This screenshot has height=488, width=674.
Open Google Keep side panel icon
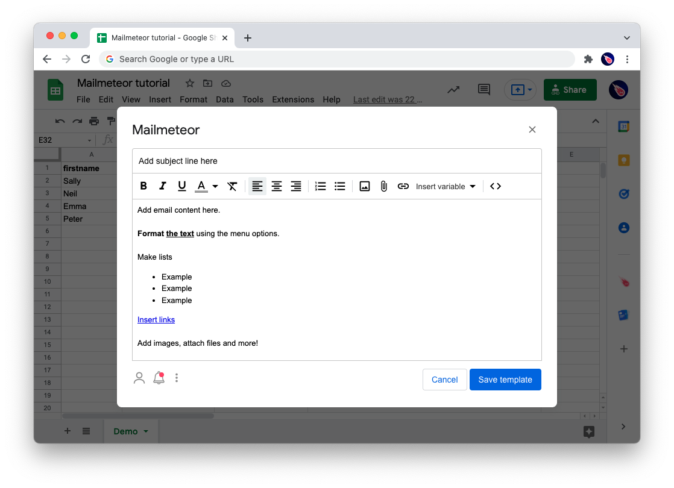624,160
